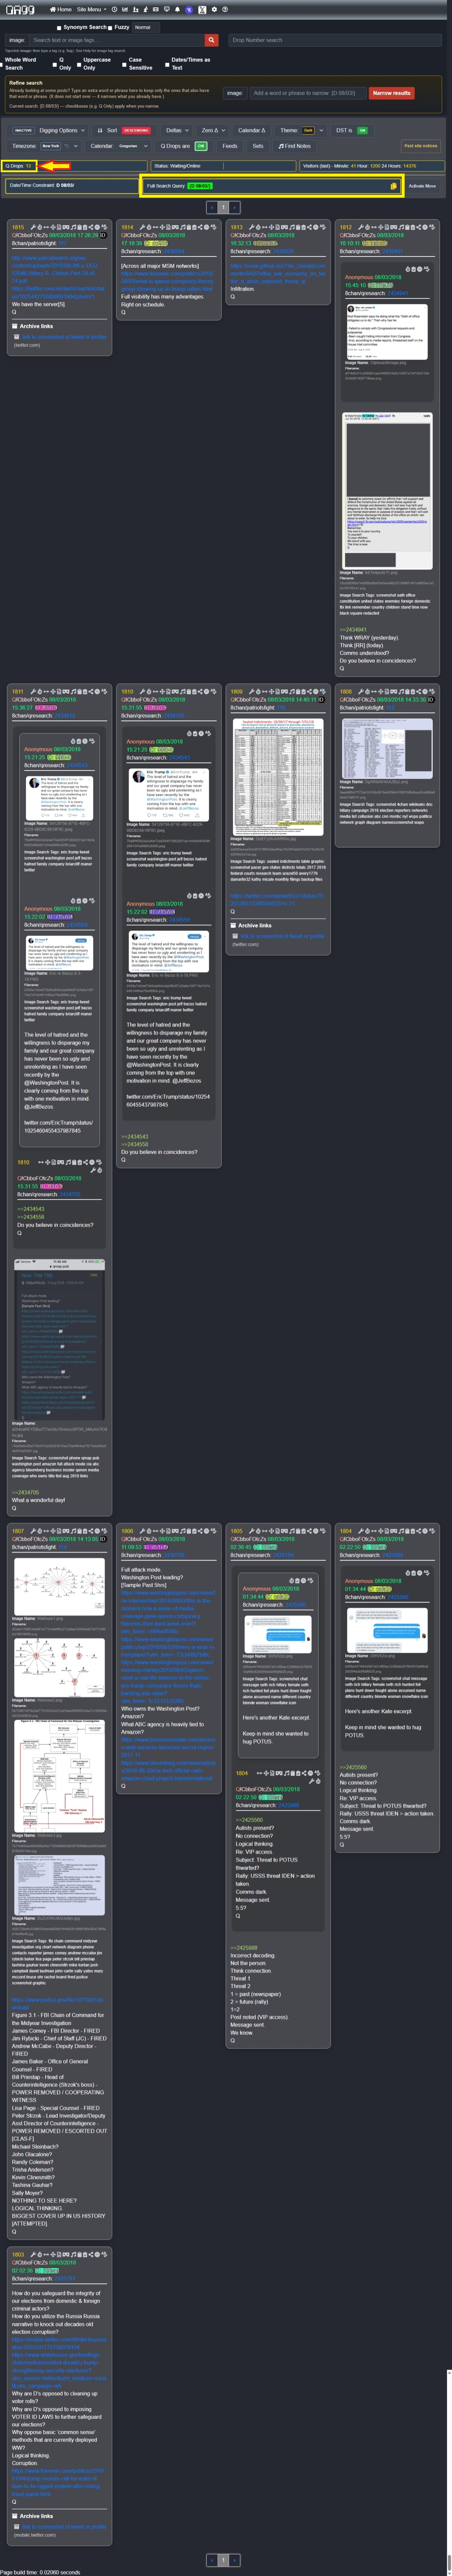Open the Calendar Gregorian dropdown

click(134, 146)
